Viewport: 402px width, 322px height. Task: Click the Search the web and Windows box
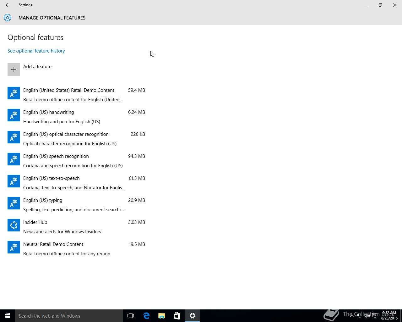69,316
